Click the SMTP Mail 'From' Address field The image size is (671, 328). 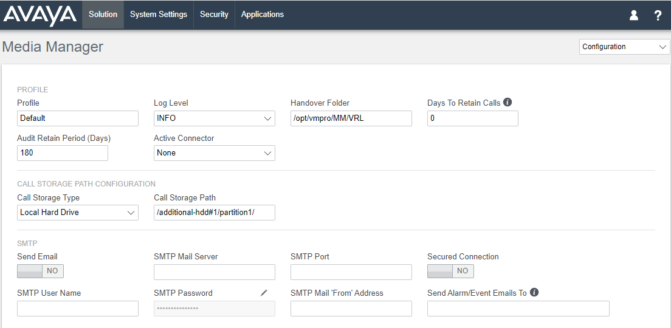click(351, 309)
